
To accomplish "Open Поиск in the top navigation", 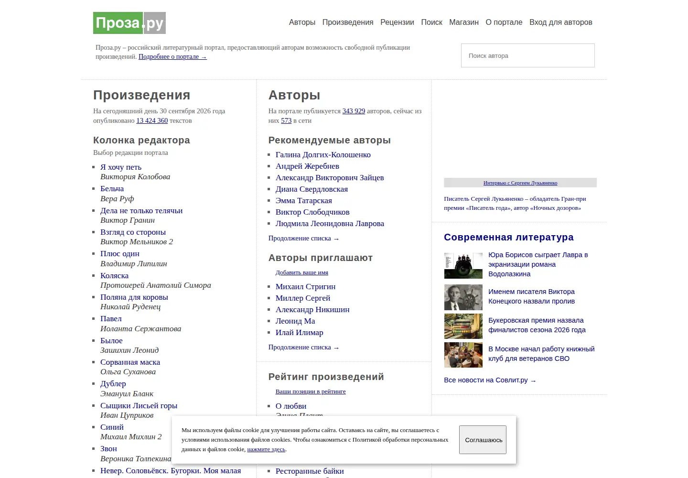I will tap(431, 22).
